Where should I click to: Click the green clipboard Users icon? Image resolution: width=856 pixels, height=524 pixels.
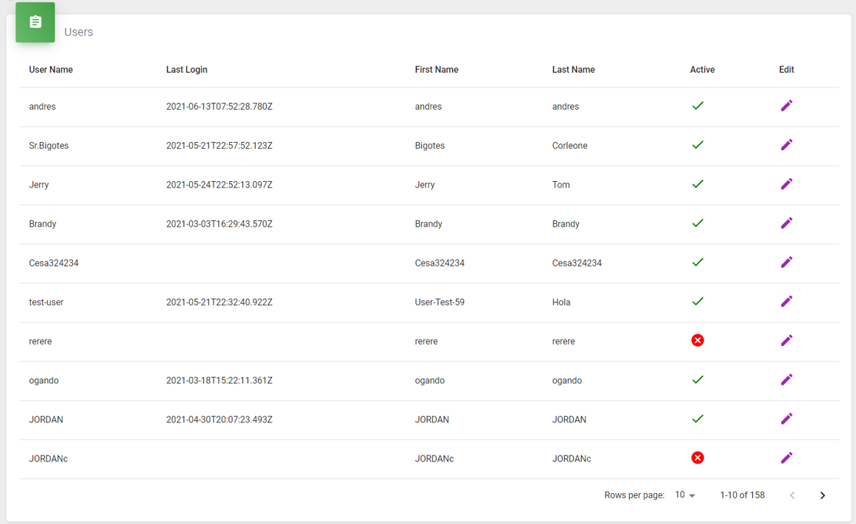35,22
